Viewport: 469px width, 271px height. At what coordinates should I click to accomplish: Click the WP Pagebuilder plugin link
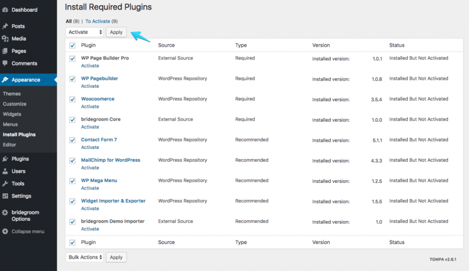[x=99, y=79]
